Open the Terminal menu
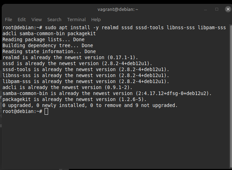The width and height of the screenshot is (232, 170). coord(76,20)
